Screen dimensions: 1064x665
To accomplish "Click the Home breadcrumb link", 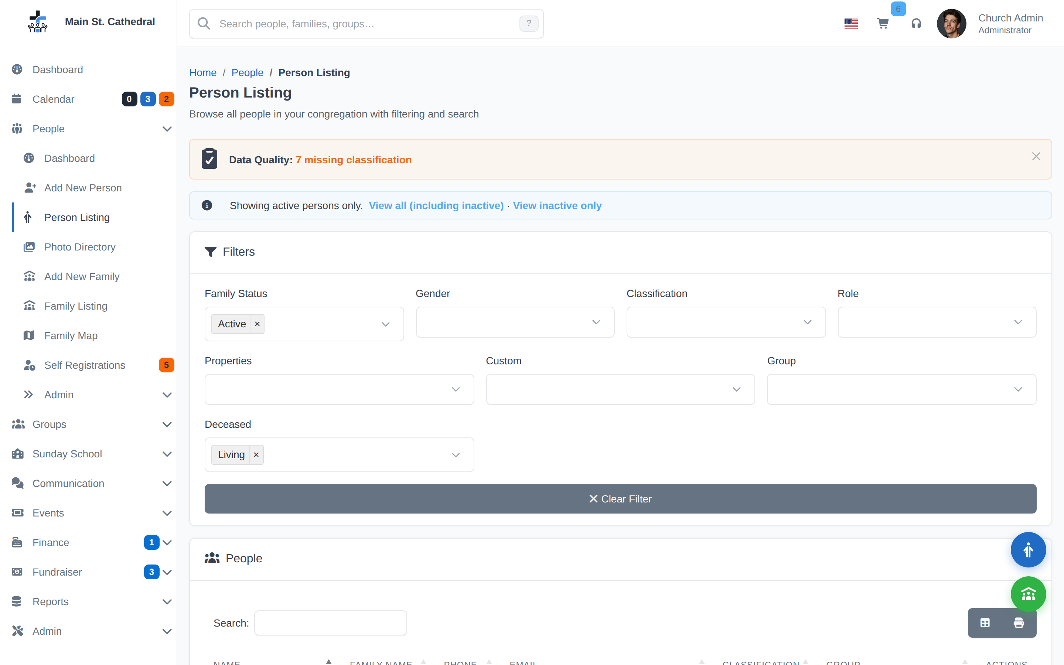I will (x=203, y=72).
